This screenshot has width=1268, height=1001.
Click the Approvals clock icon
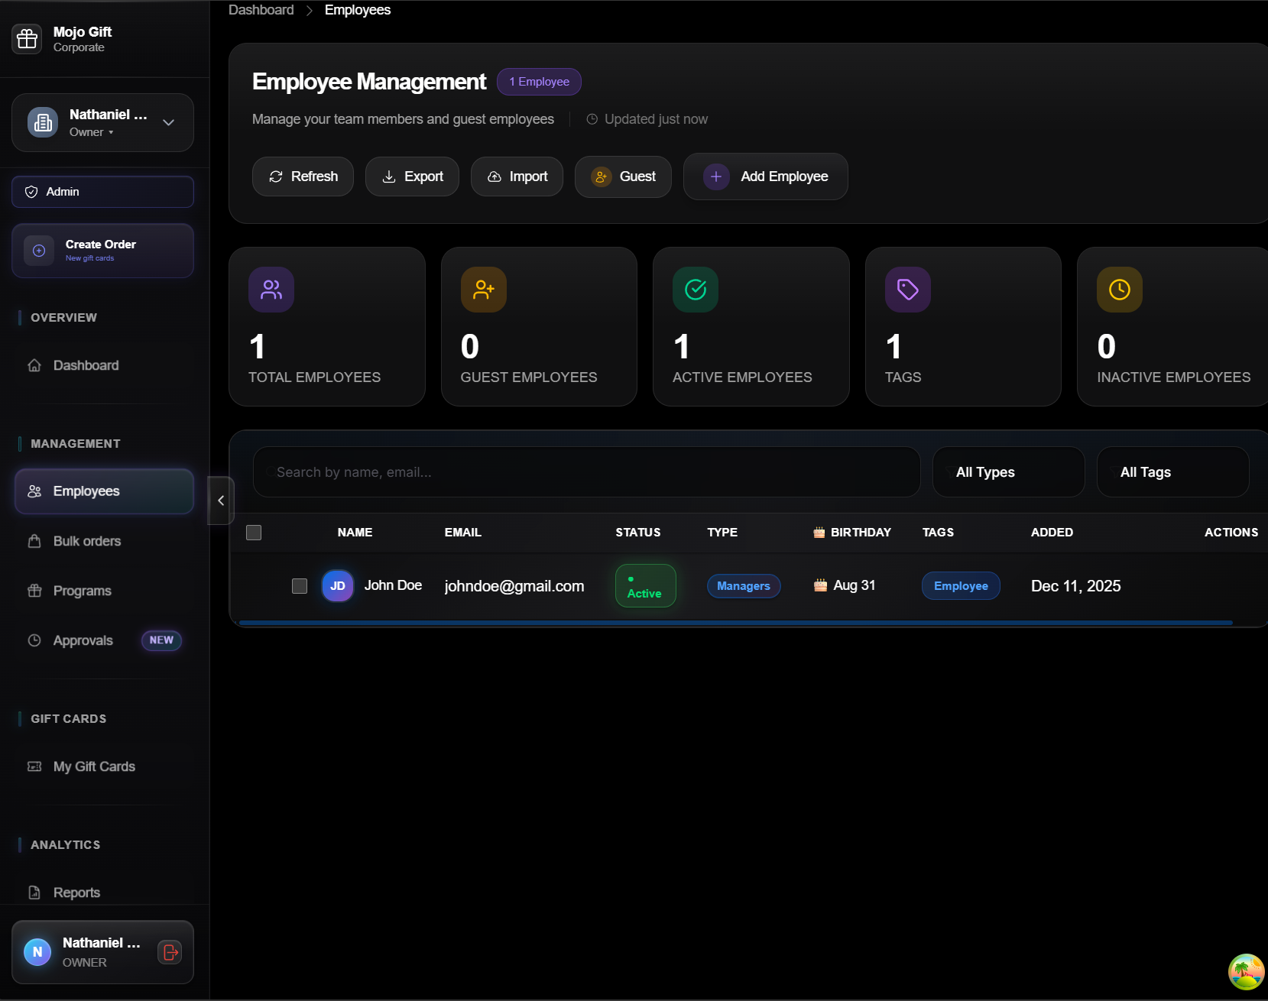click(34, 640)
